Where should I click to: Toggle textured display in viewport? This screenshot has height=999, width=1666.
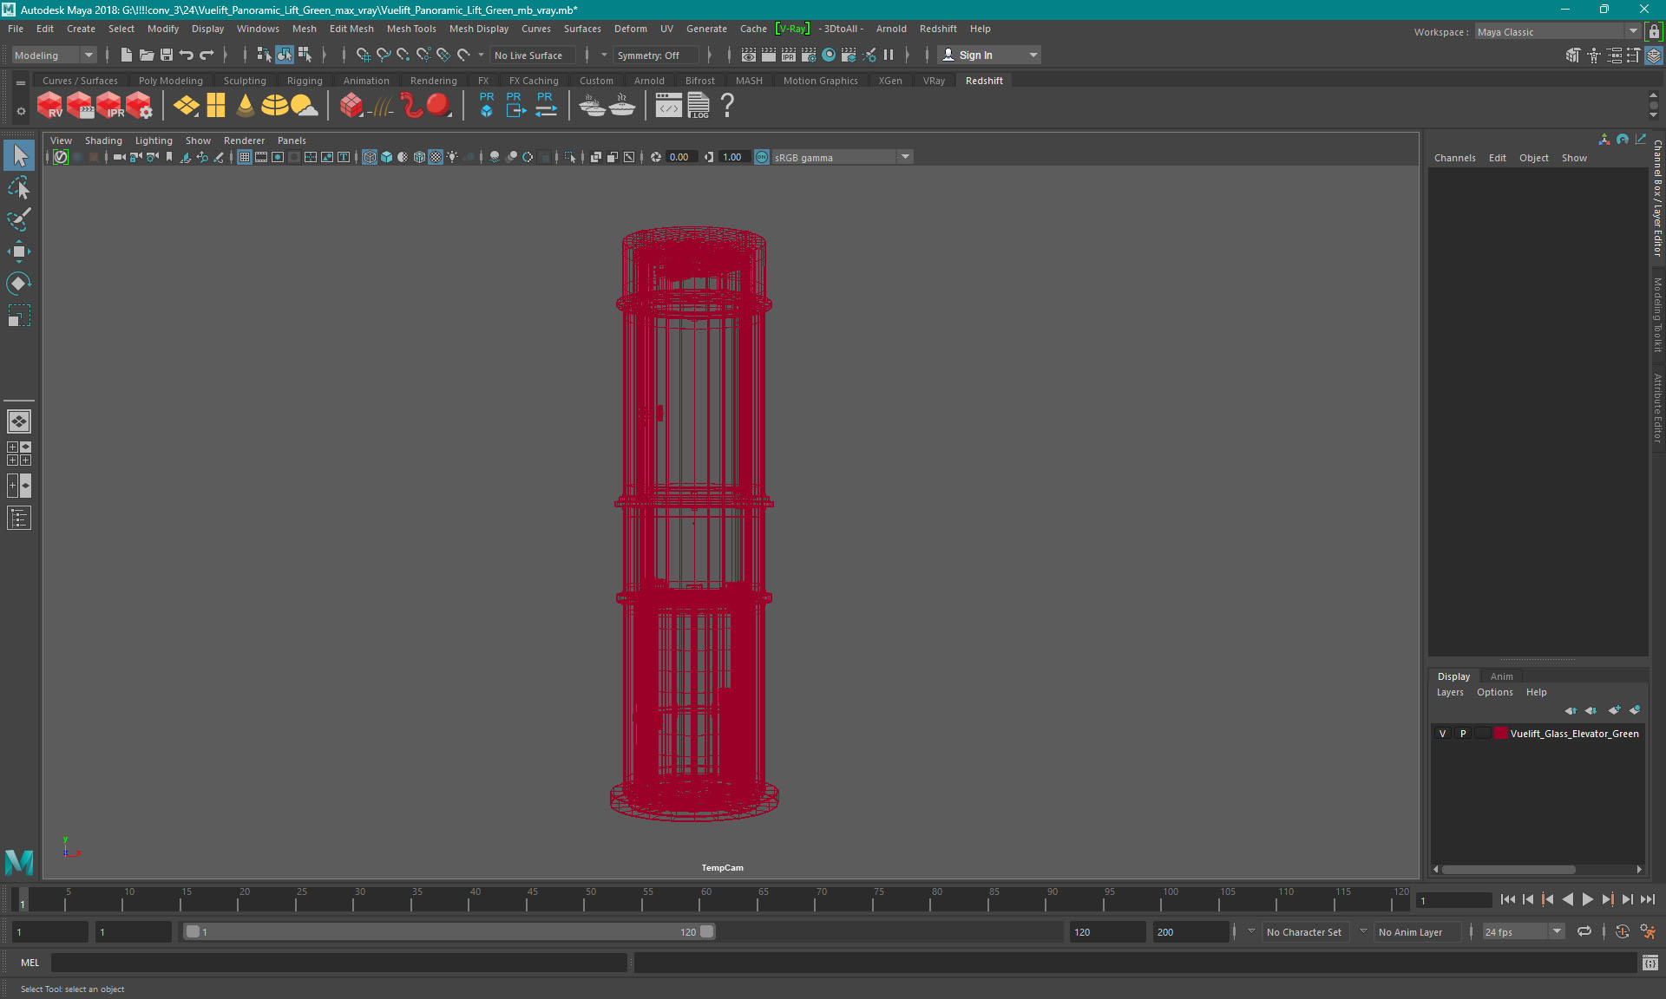point(436,157)
